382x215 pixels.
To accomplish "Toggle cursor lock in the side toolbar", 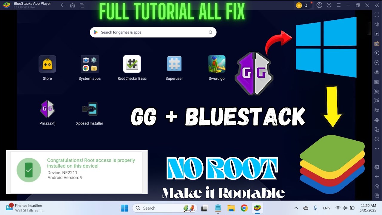I will pyautogui.click(x=377, y=34).
